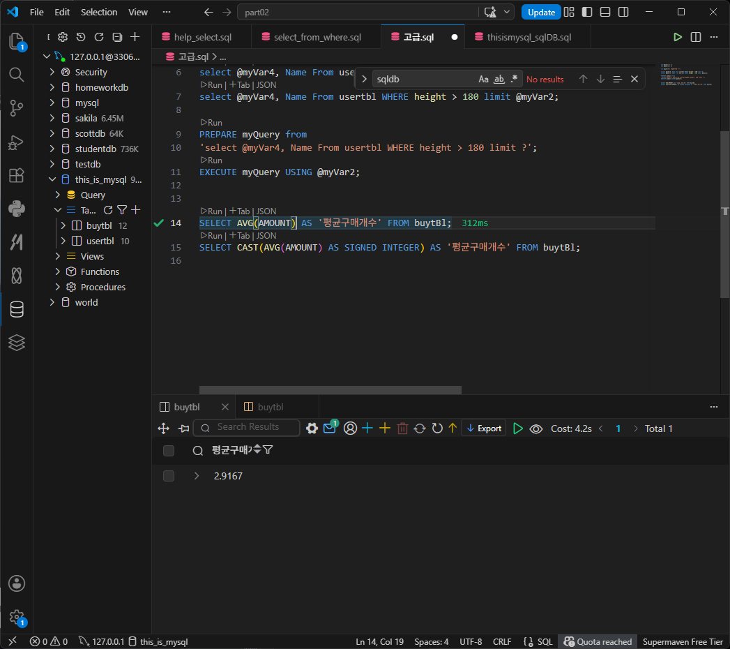Collapse the this_is_mysql database
The width and height of the screenshot is (730, 649).
[x=52, y=179]
